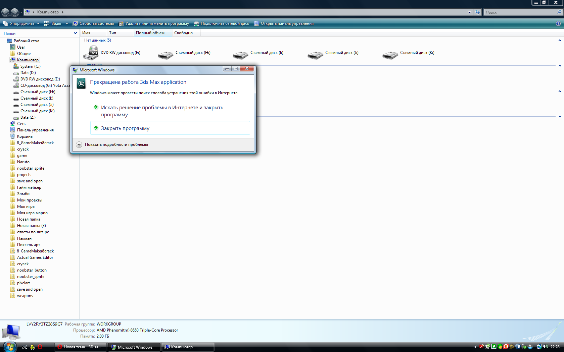Expand problem details in error dialog

pyautogui.click(x=79, y=144)
